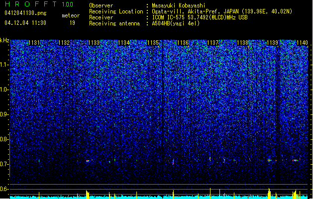
Task: Click the 1140 time marker
Action: [x=302, y=43]
